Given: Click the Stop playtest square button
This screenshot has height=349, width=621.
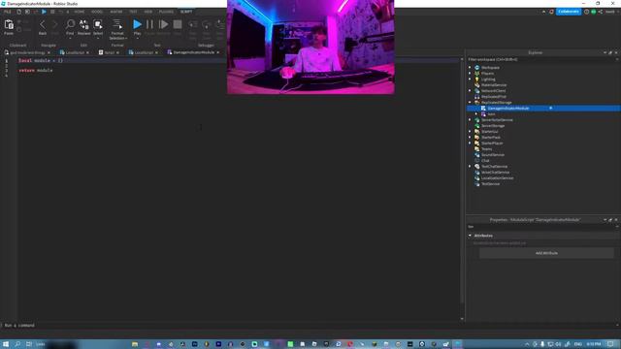Looking at the screenshot, I should 178,24.
